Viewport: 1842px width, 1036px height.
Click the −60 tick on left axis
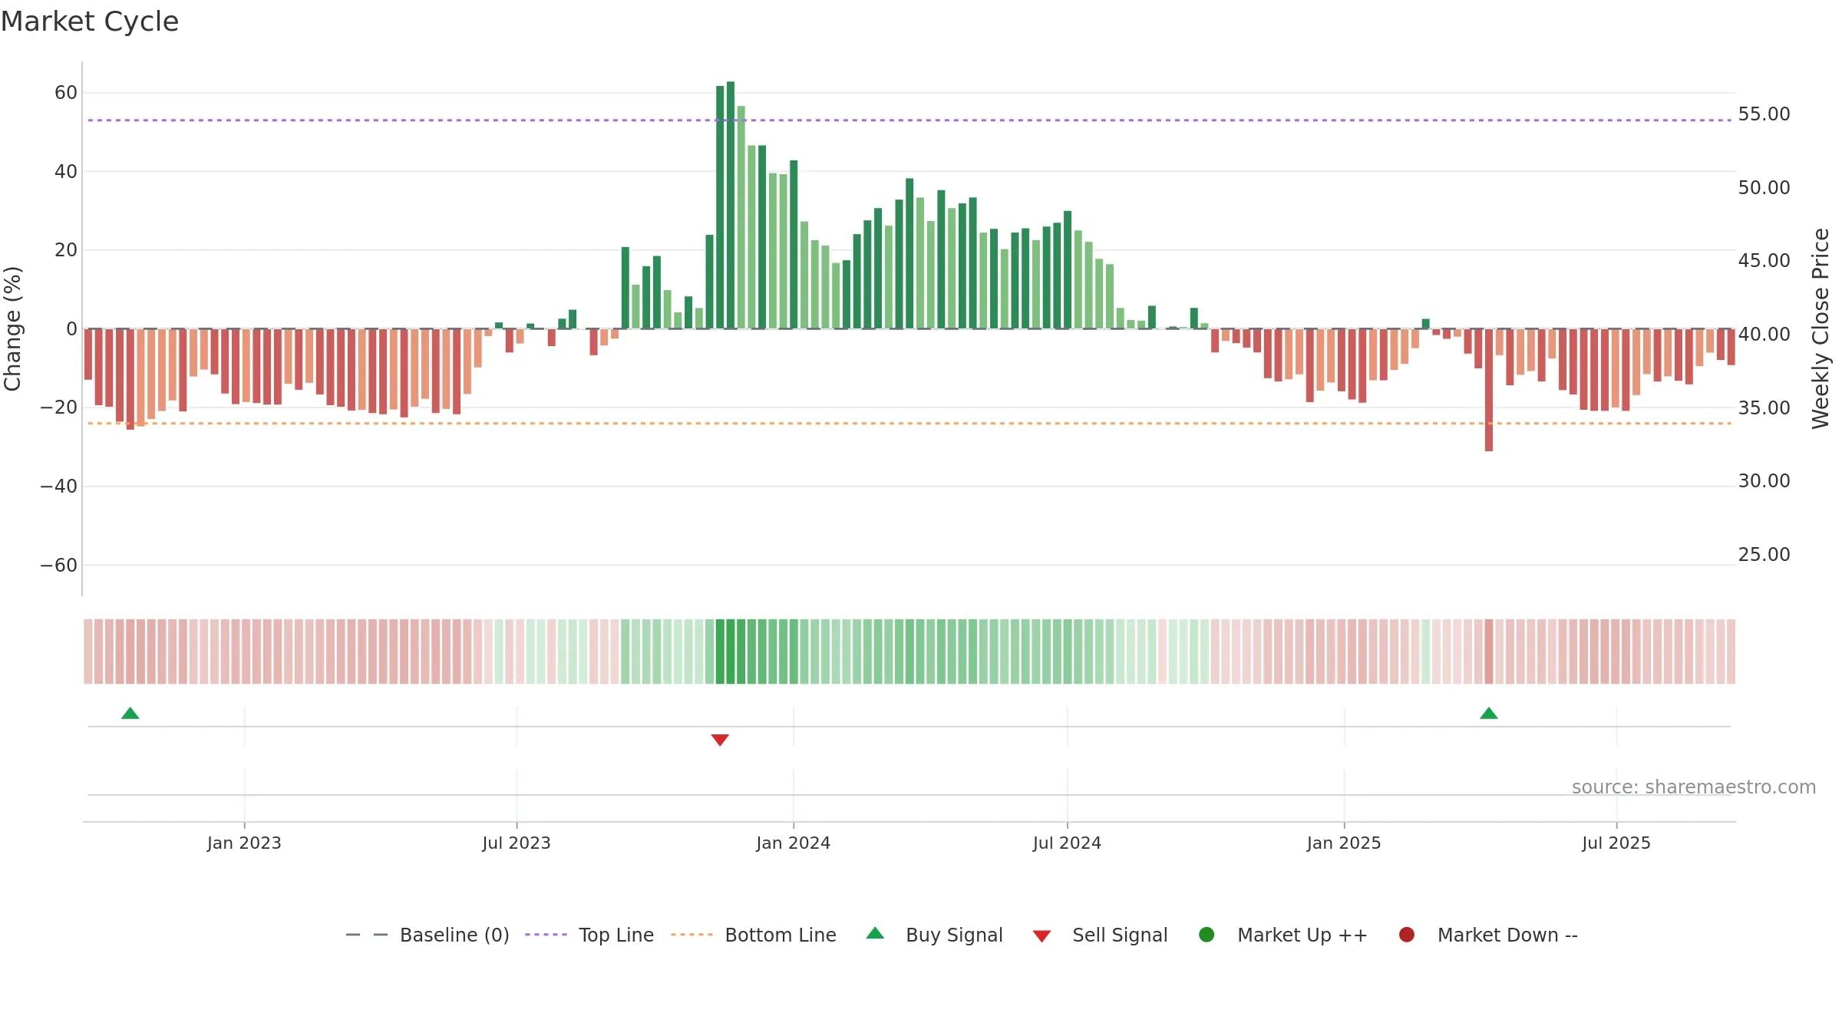click(58, 566)
